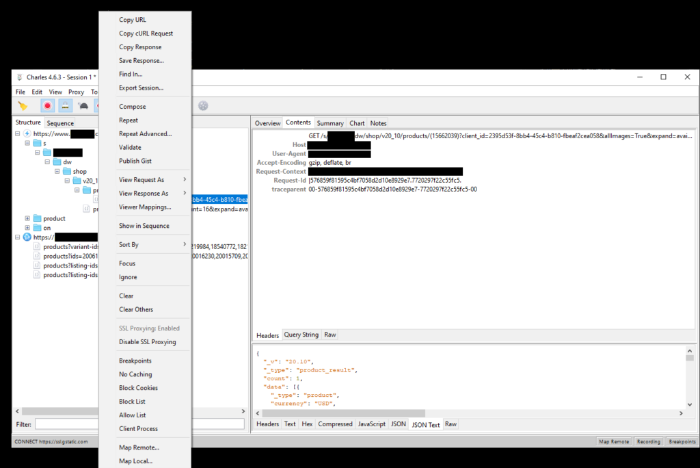Collapse the 'dw' folder node
700x468 pixels.
(x=47, y=161)
